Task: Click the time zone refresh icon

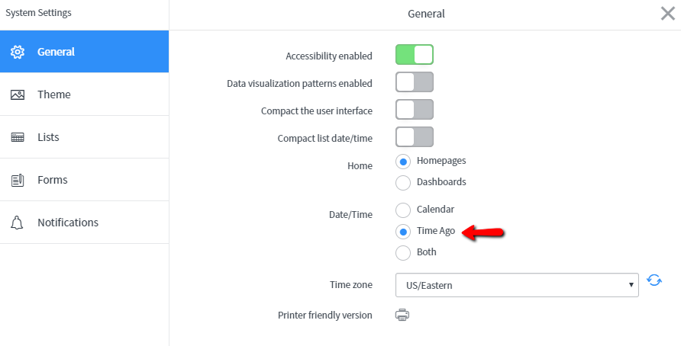Action: click(x=654, y=280)
